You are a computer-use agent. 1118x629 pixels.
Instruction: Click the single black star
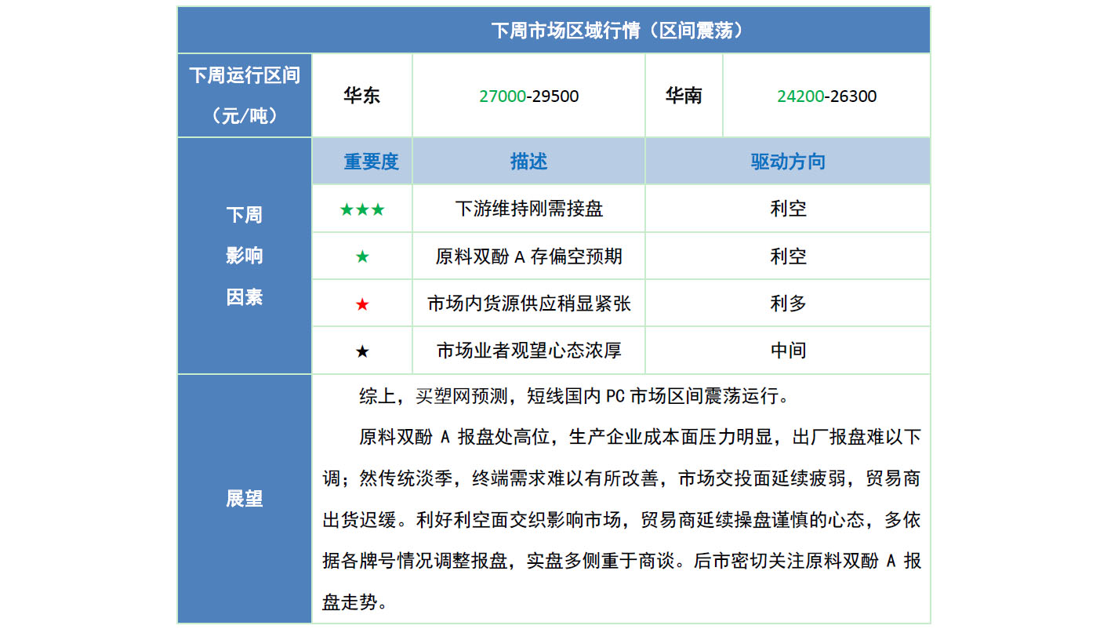click(362, 351)
